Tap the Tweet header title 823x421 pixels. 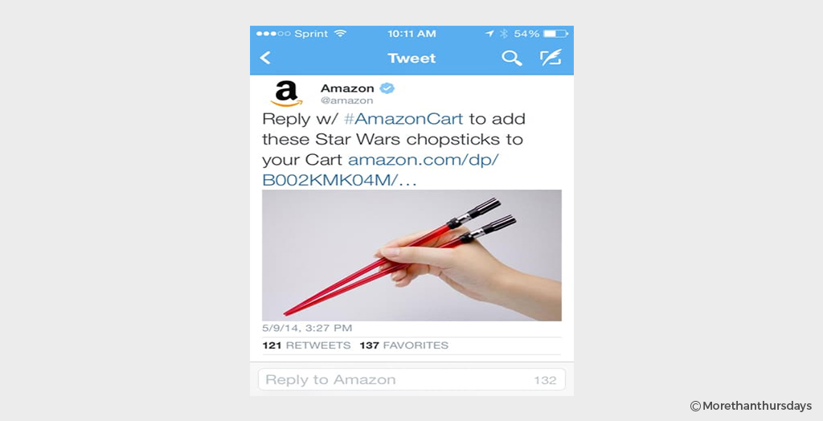tap(411, 58)
